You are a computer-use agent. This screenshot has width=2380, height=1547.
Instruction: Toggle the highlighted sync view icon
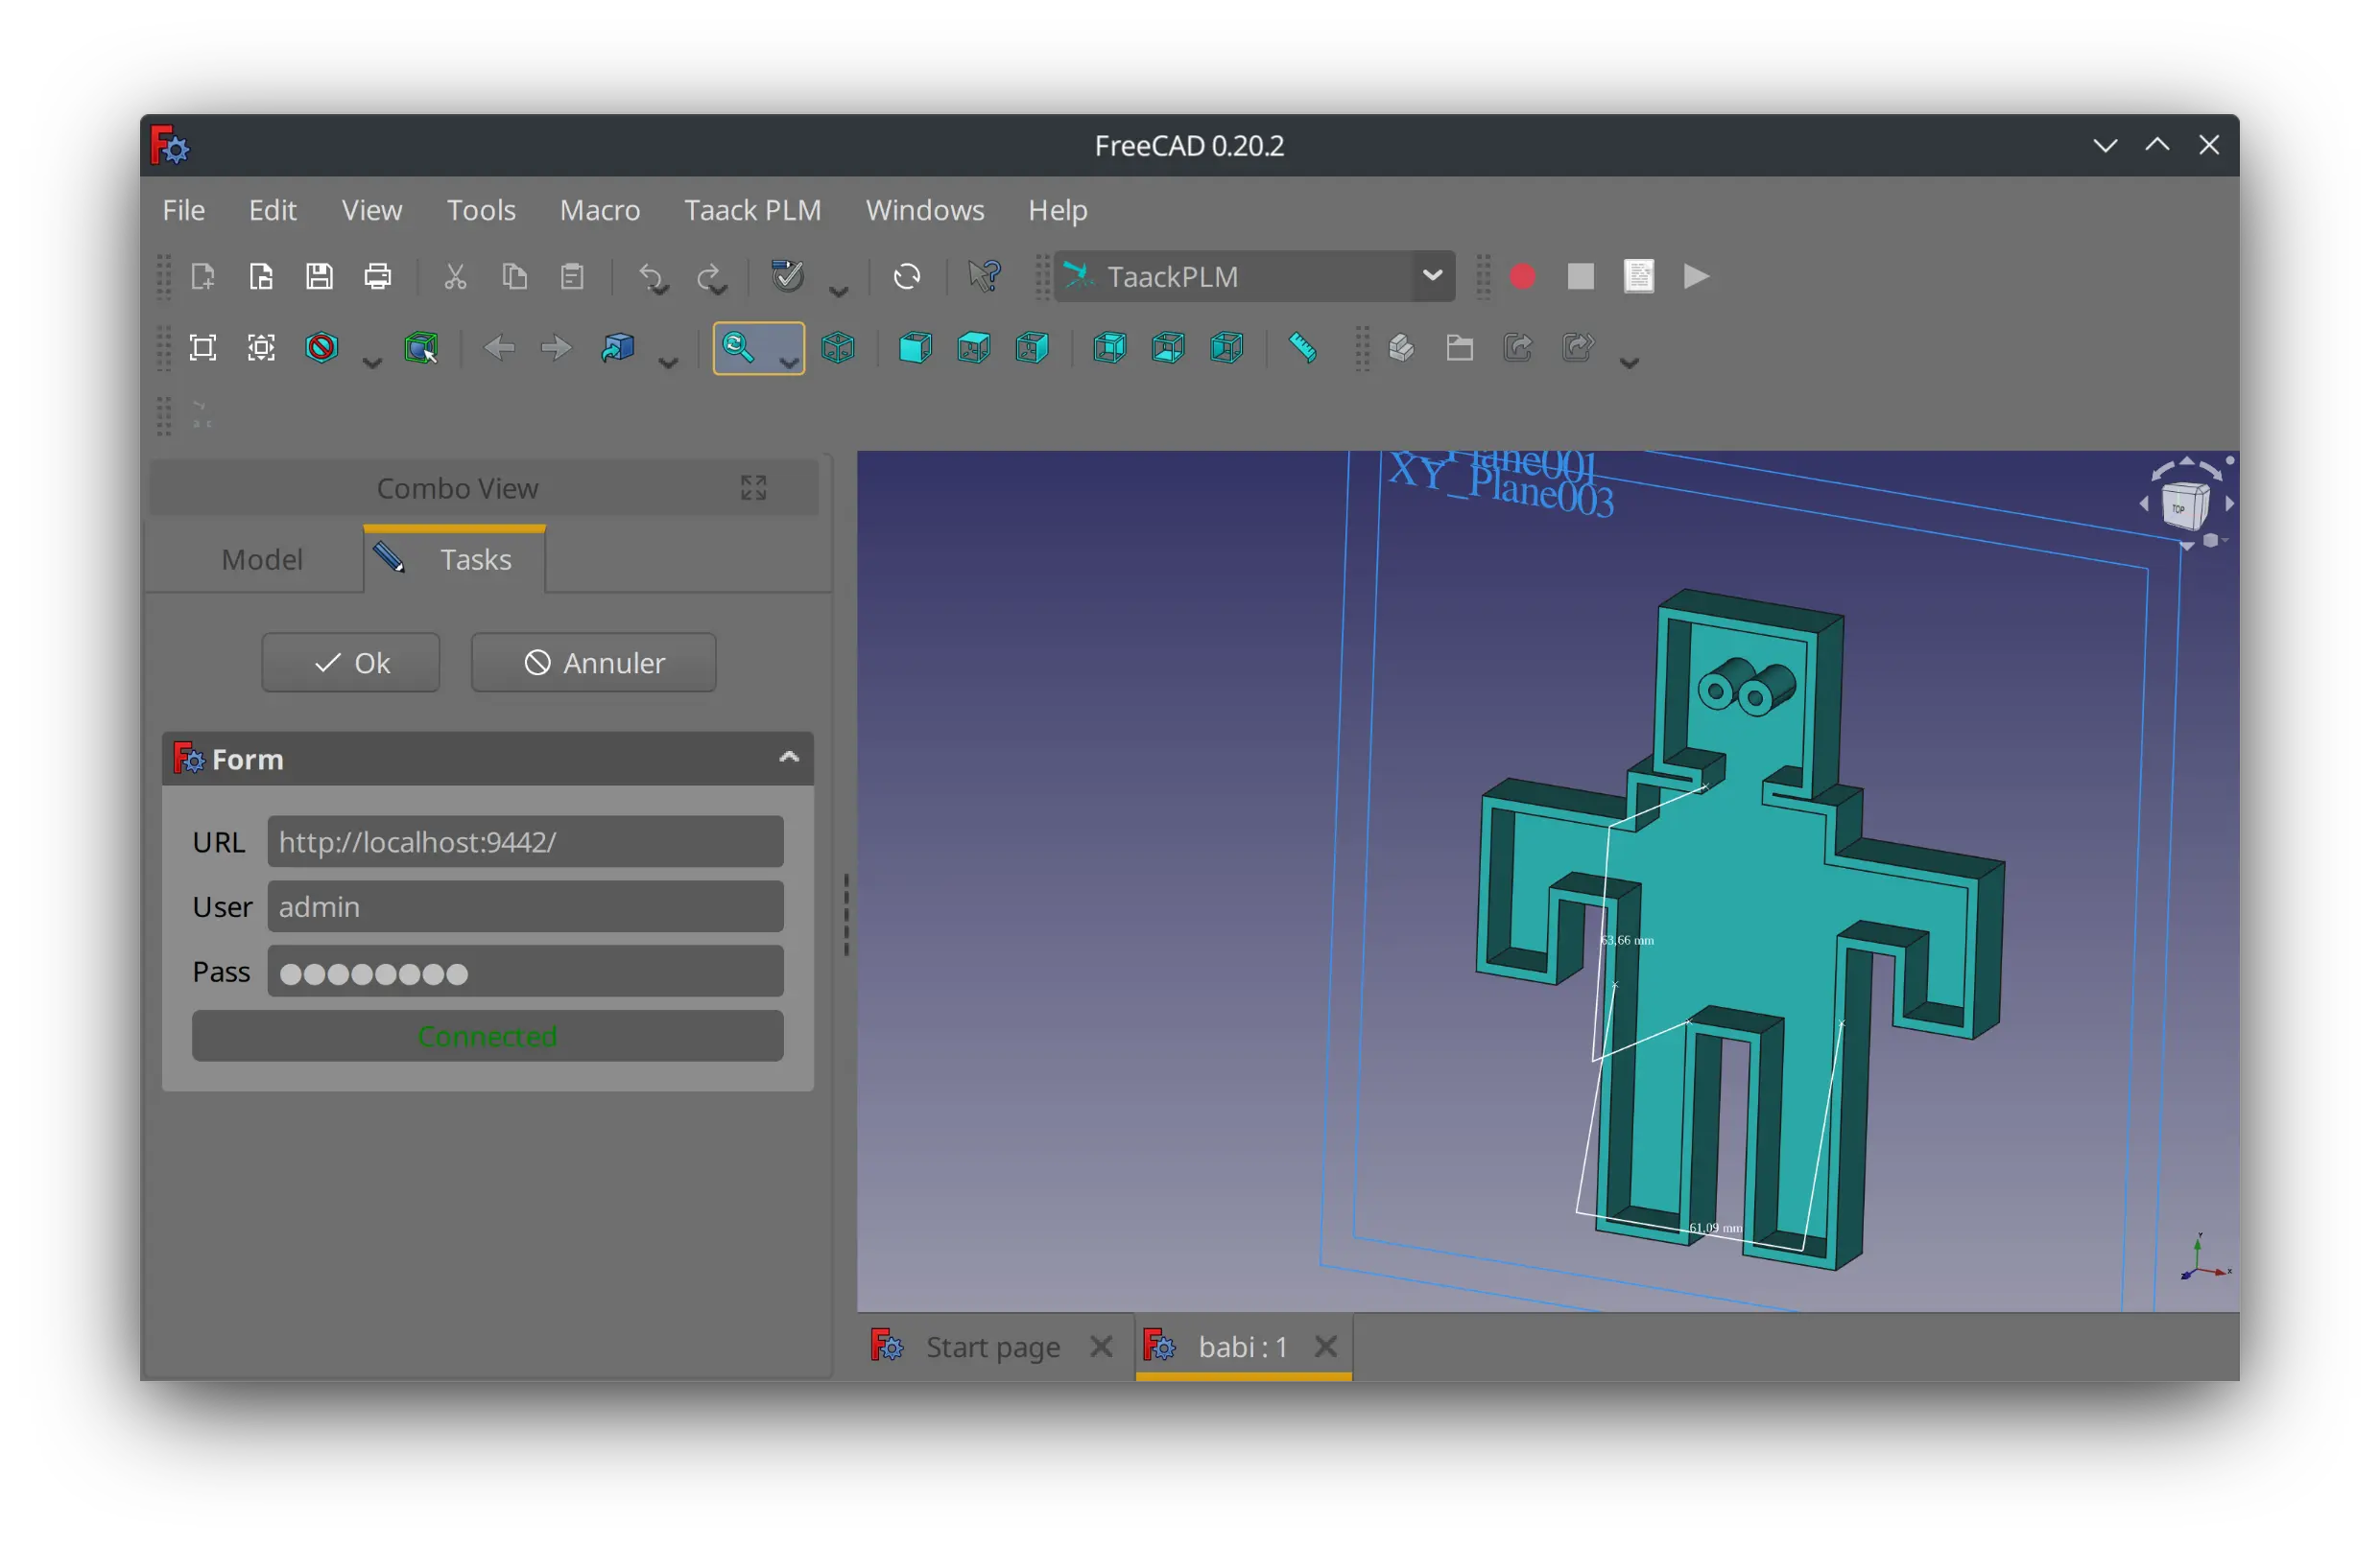point(739,348)
